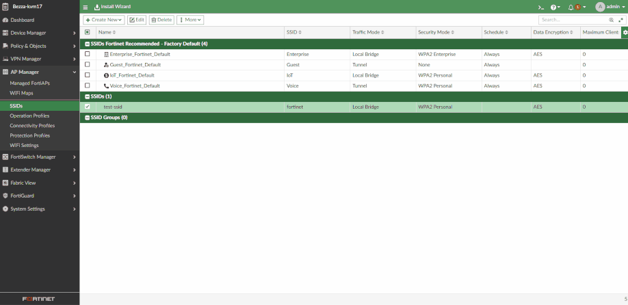This screenshot has height=305, width=628.
Task: Select the SSIDs item in sidebar
Action: (40, 106)
